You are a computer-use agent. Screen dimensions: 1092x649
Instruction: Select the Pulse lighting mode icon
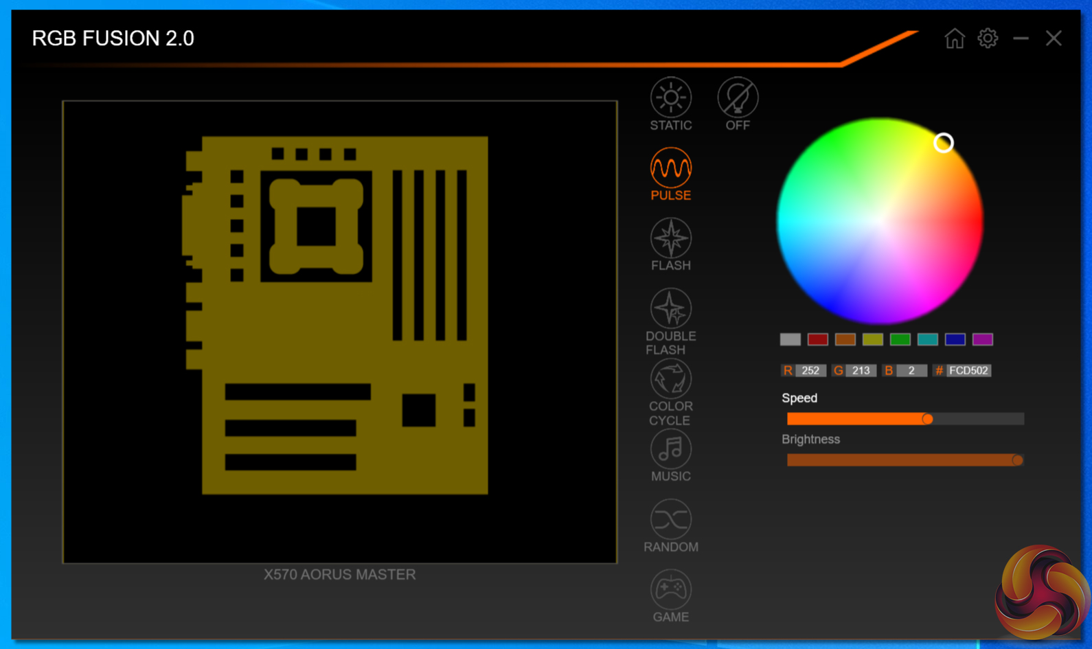click(670, 168)
